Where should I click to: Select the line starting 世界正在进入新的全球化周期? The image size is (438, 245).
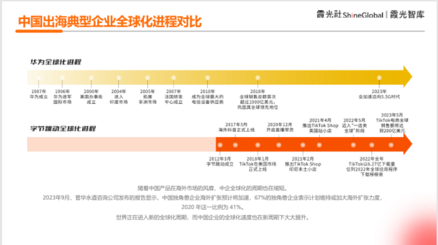pyautogui.click(x=213, y=218)
